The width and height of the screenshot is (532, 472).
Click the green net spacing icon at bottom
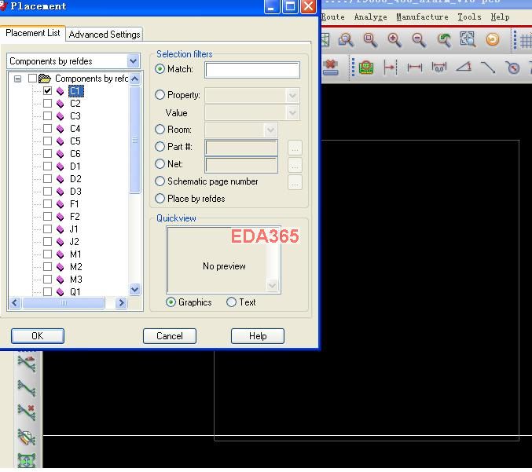point(27,461)
